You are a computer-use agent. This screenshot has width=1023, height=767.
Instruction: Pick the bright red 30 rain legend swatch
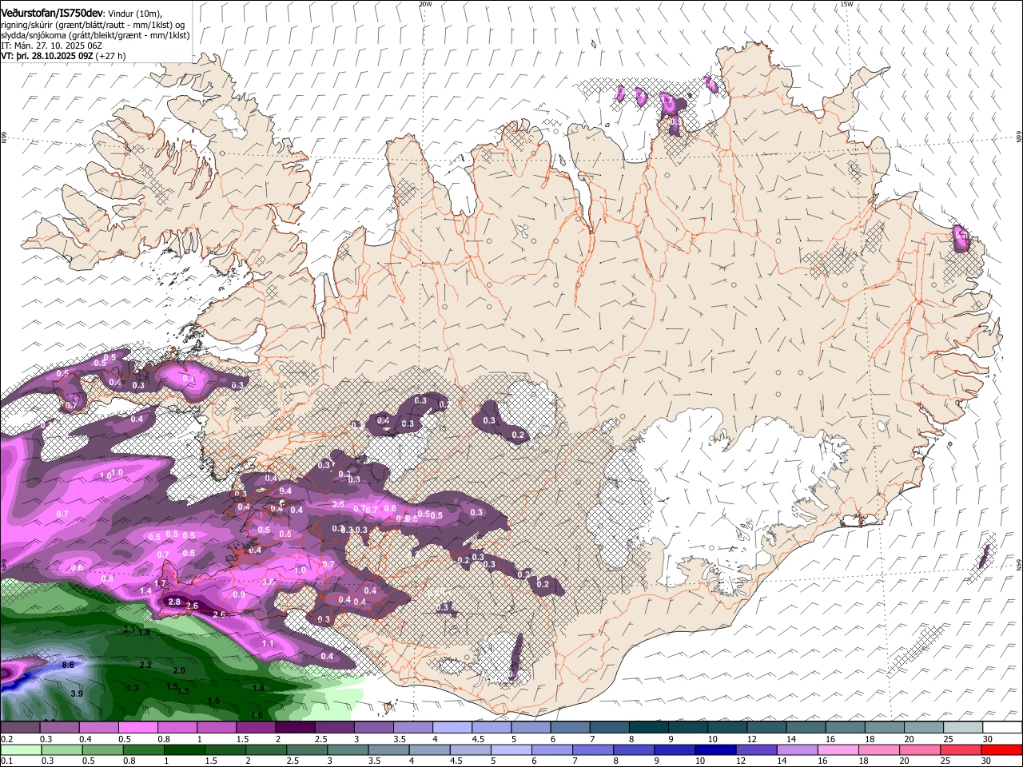[1001, 750]
